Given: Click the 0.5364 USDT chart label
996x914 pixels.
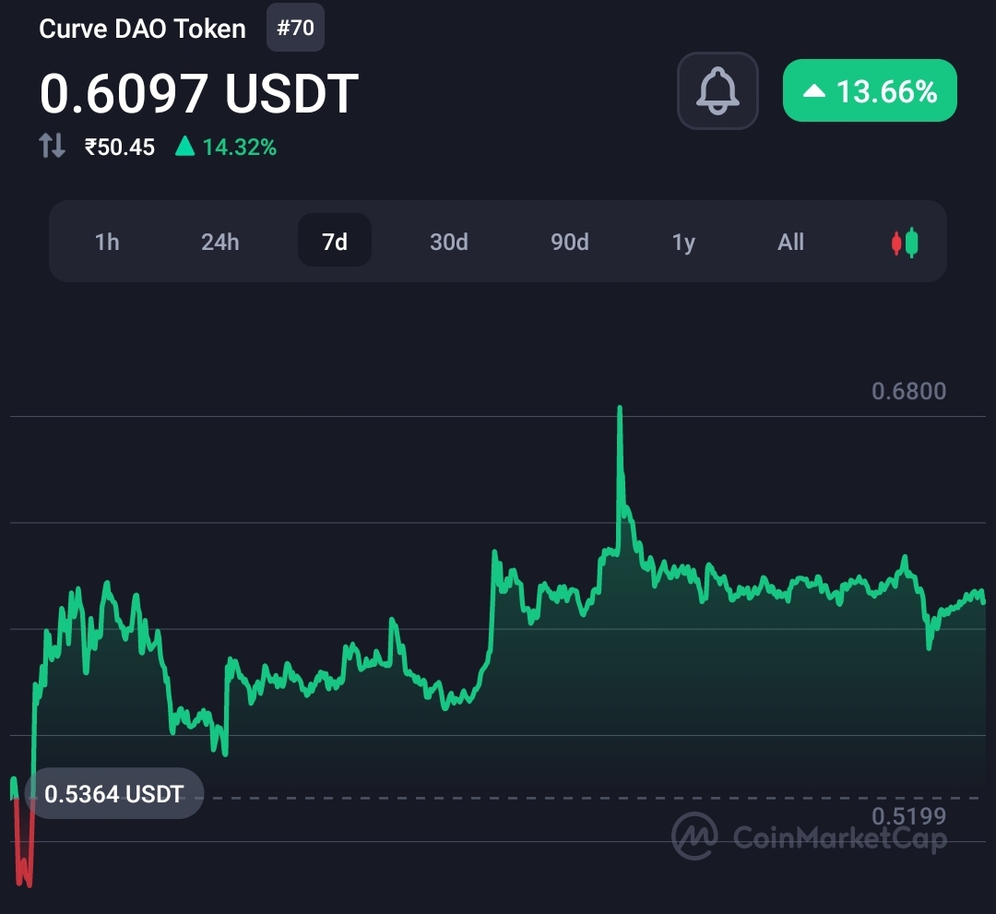Looking at the screenshot, I should pos(114,793).
